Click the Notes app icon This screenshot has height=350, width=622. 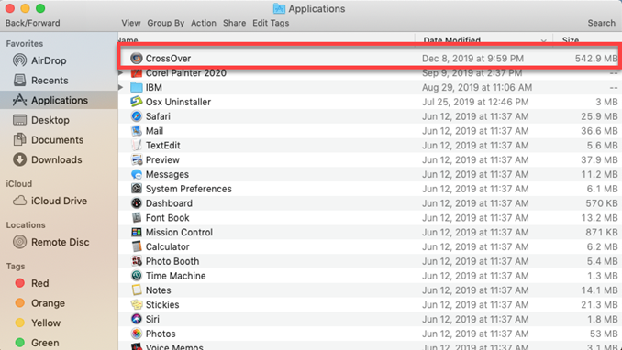[137, 290]
